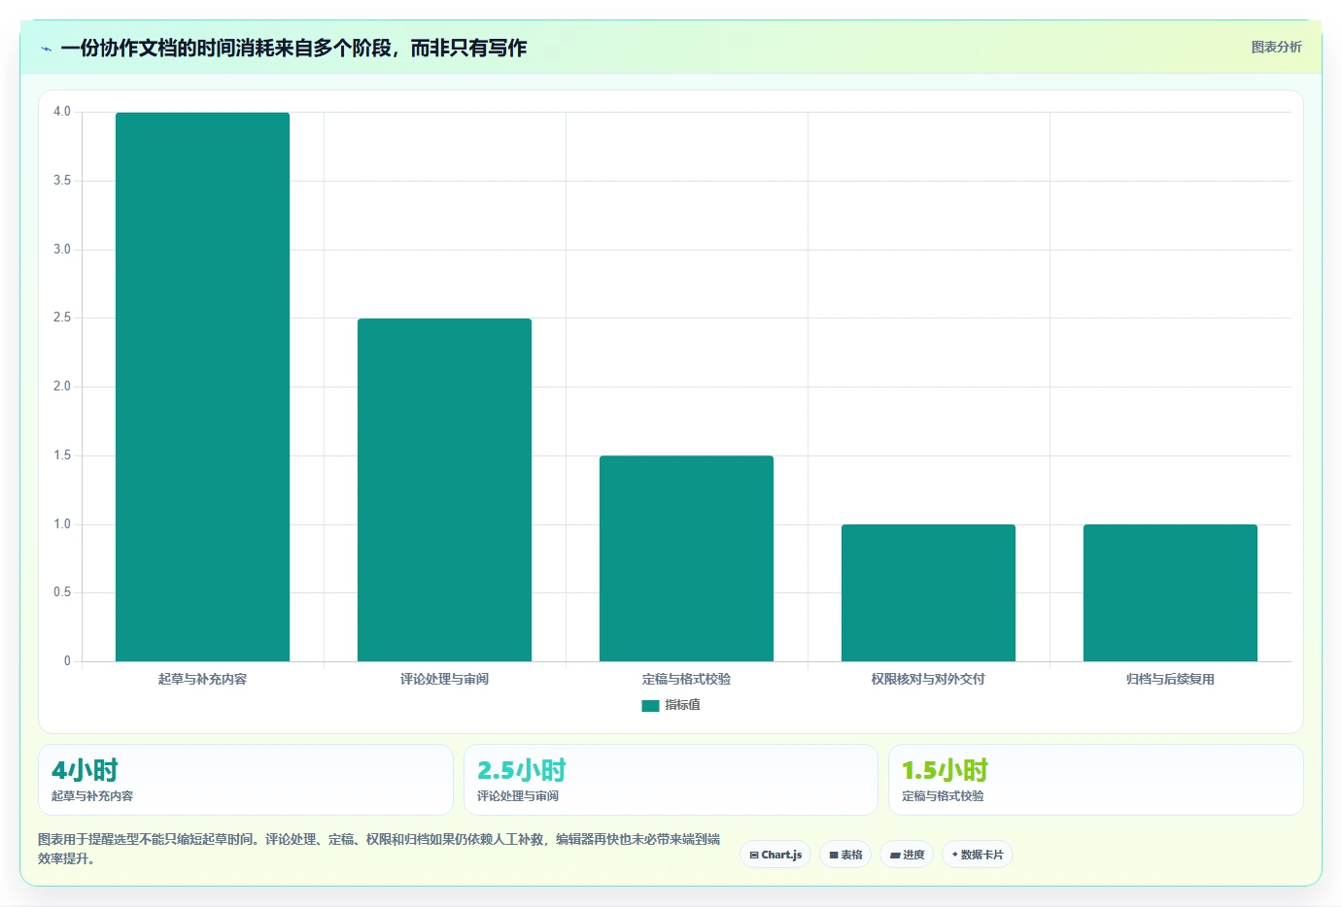Click the 定稿与格式校验 axis label
The height and width of the screenshot is (907, 1342).
tap(686, 679)
